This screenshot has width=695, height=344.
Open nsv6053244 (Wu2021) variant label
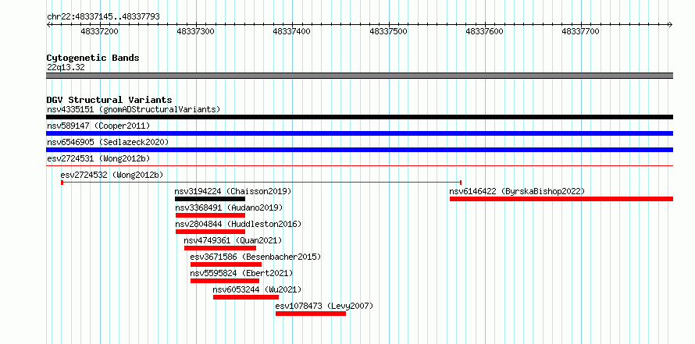pyautogui.click(x=257, y=289)
